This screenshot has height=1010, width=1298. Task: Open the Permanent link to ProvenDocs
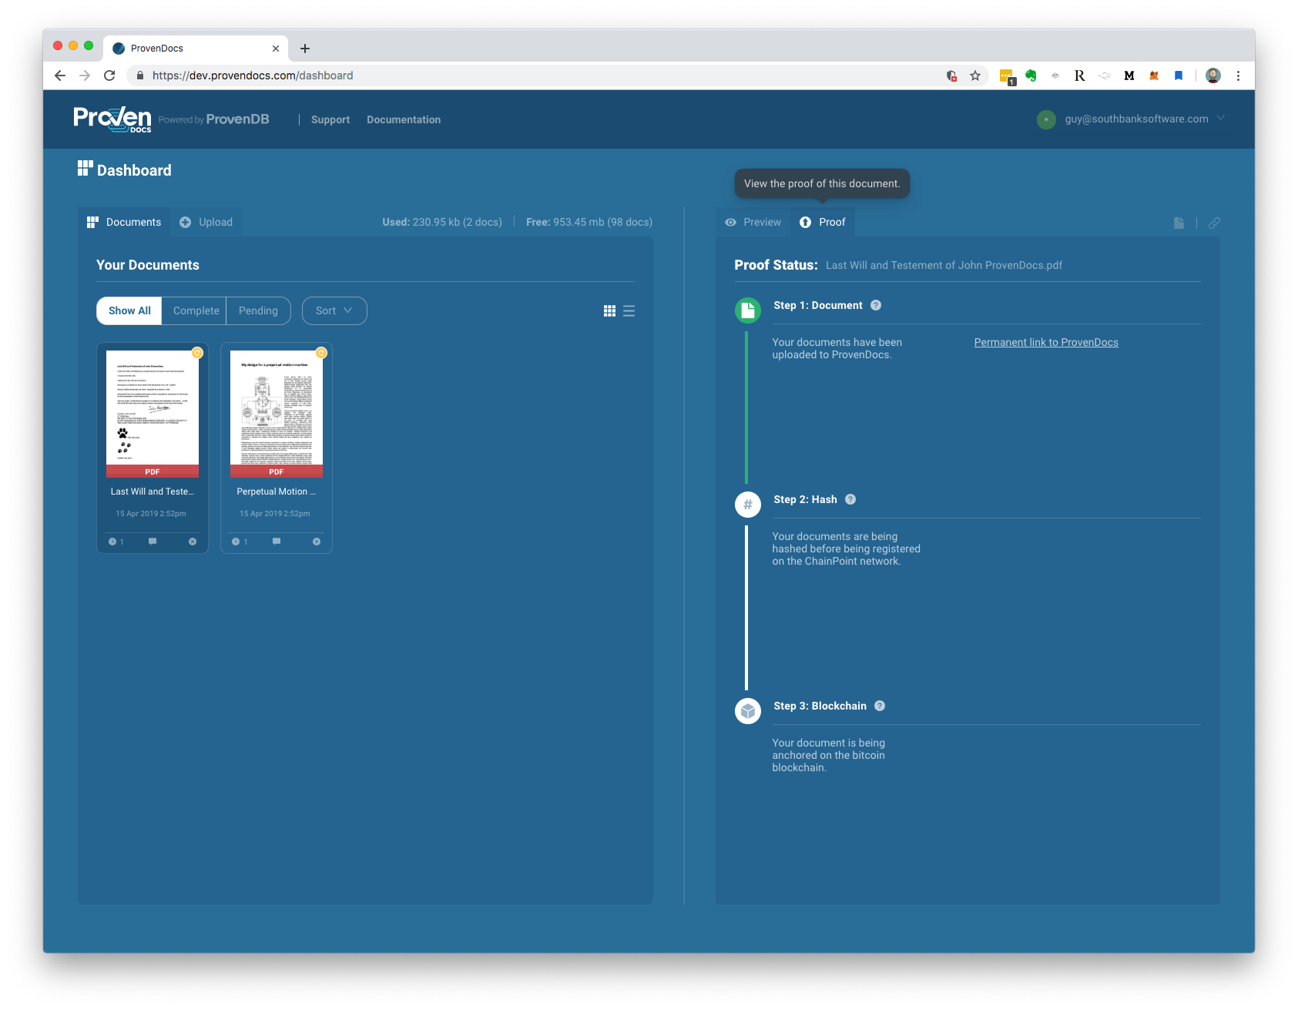click(x=1045, y=342)
